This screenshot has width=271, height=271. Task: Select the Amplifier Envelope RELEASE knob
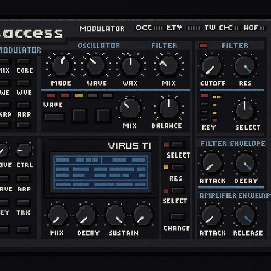[x=246, y=215]
